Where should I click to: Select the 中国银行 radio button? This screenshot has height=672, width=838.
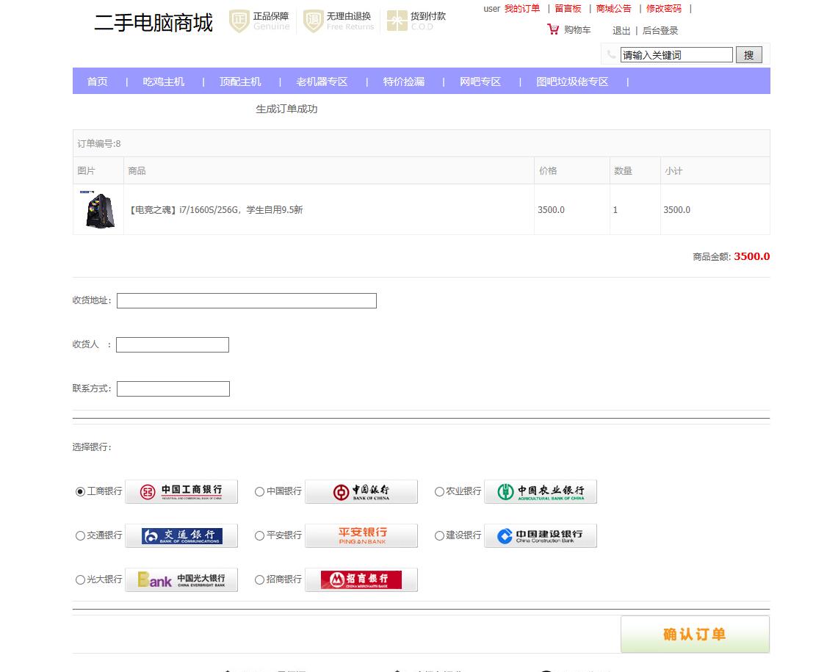click(259, 491)
